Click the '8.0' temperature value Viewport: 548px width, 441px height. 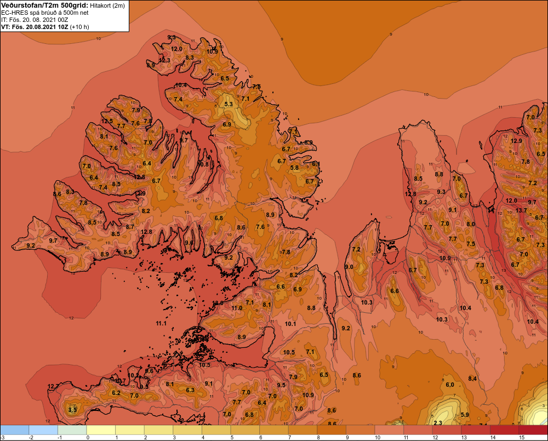point(471,225)
